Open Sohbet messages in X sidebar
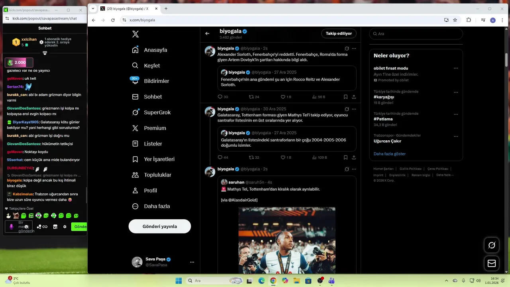This screenshot has width=510, height=287. coord(147,97)
